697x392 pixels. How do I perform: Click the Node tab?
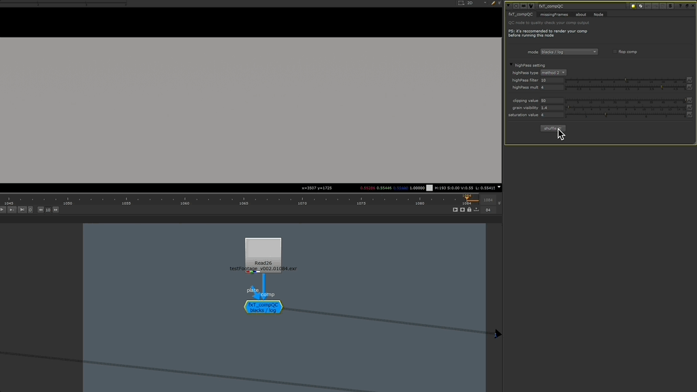pyautogui.click(x=598, y=14)
